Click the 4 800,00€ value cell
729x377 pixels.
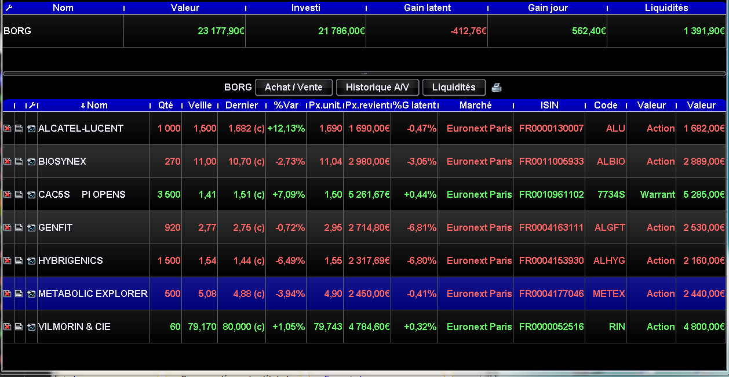(704, 327)
